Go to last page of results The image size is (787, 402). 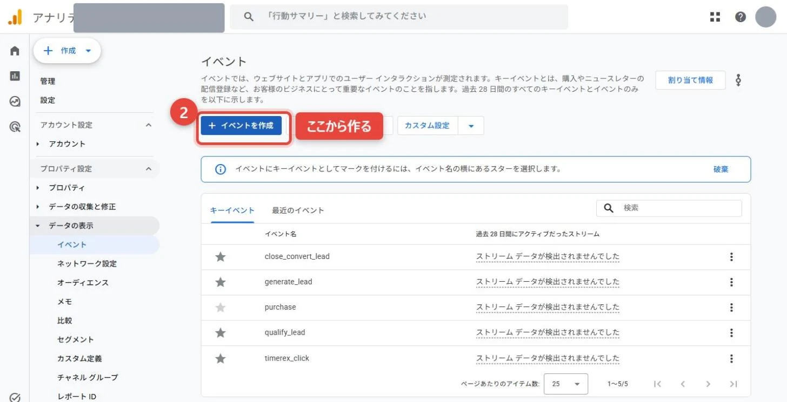[x=733, y=384]
